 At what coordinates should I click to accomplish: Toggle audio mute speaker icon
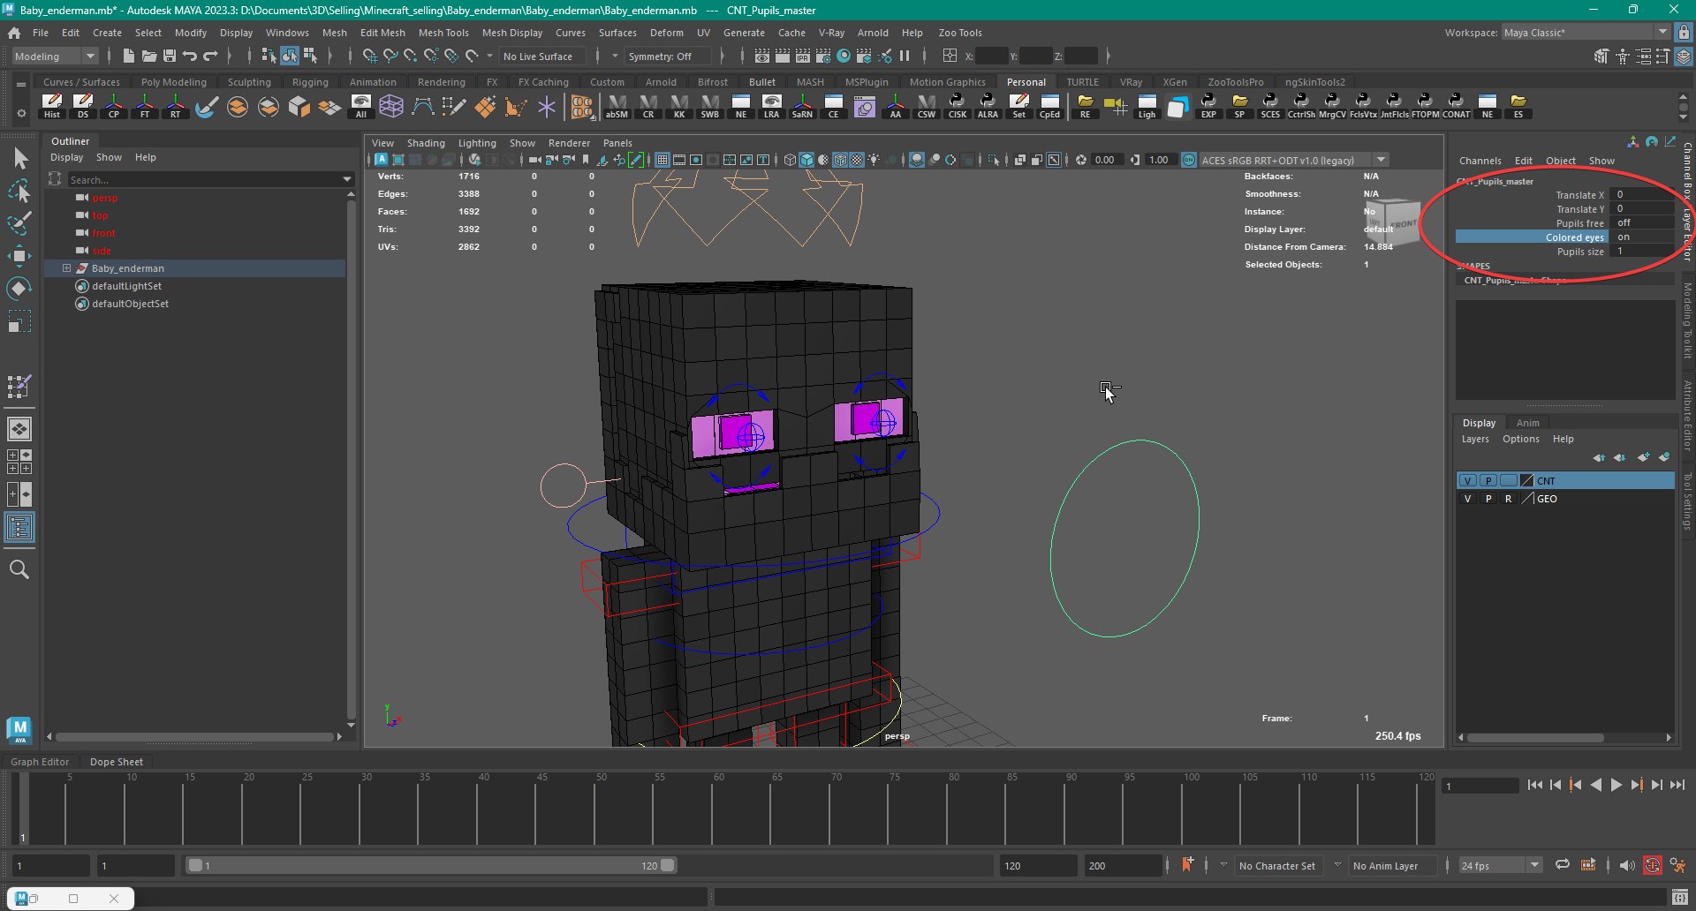pyautogui.click(x=1627, y=865)
